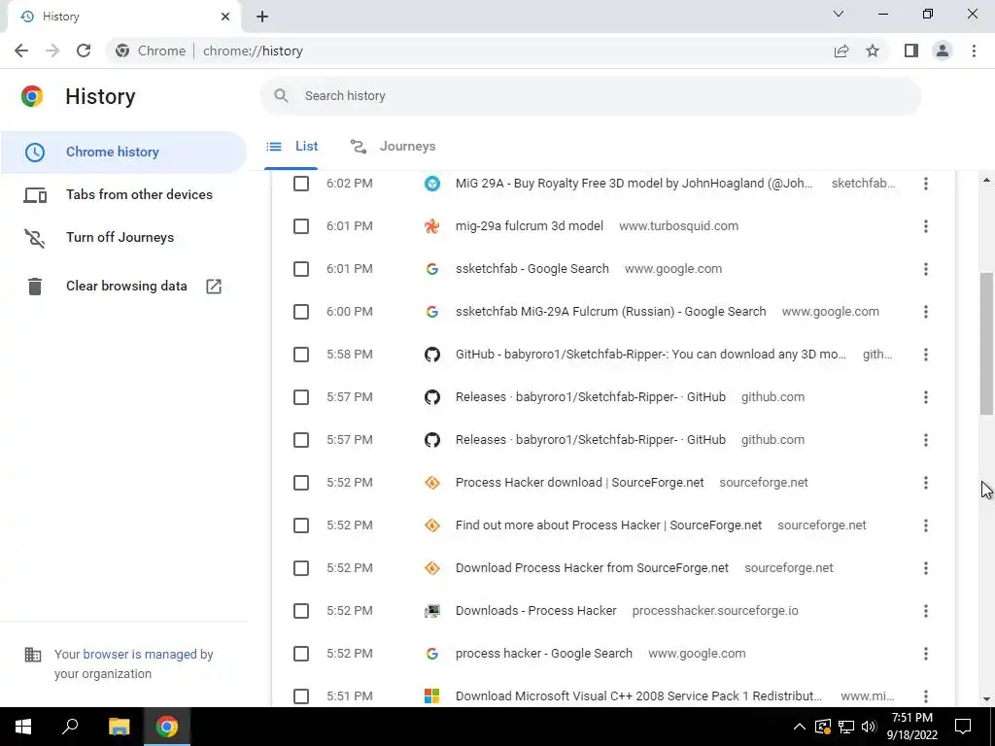Open the side panel icon
995x746 pixels.
[x=911, y=51]
